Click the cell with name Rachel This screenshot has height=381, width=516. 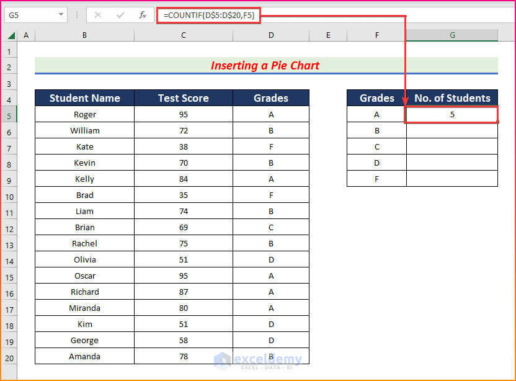(84, 243)
